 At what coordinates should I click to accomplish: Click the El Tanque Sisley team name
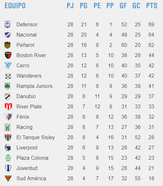[36, 137]
